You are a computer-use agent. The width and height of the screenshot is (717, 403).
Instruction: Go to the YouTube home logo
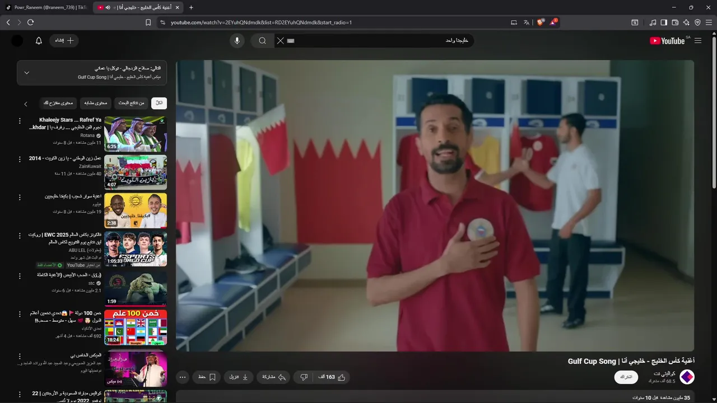(x=667, y=41)
